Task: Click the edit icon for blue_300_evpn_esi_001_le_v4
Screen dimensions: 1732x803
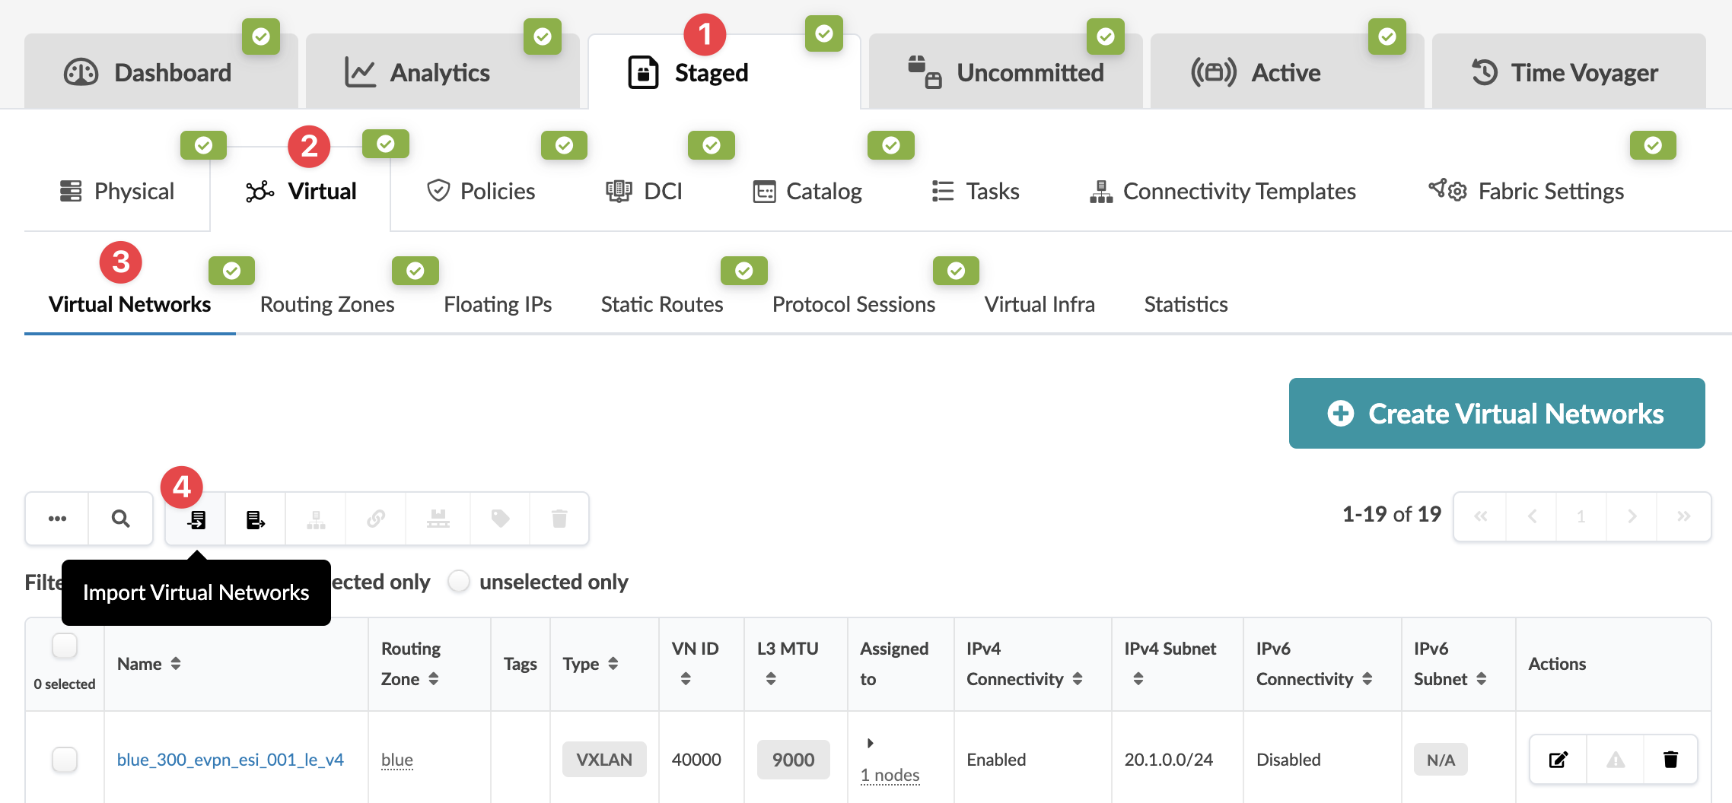Action: (1558, 759)
